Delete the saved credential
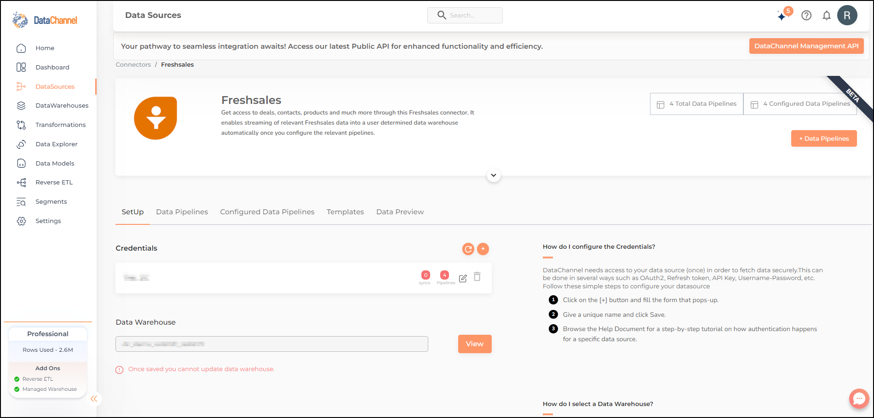The image size is (874, 418). (477, 277)
